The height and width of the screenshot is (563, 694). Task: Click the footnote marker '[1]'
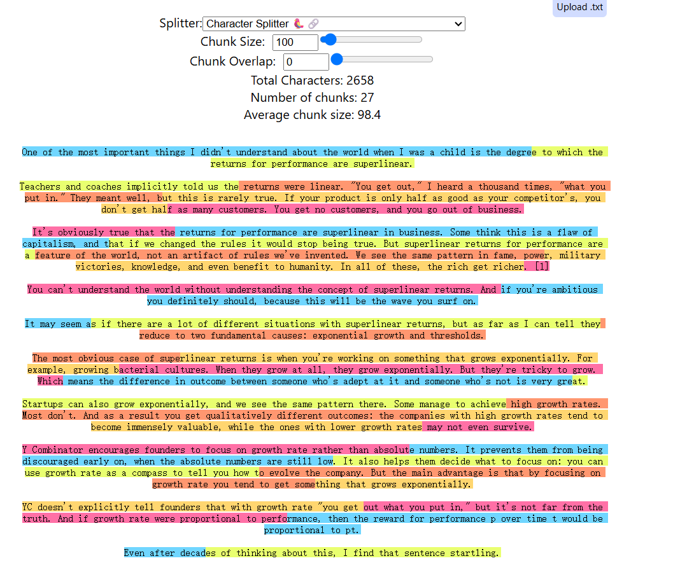[x=542, y=267]
